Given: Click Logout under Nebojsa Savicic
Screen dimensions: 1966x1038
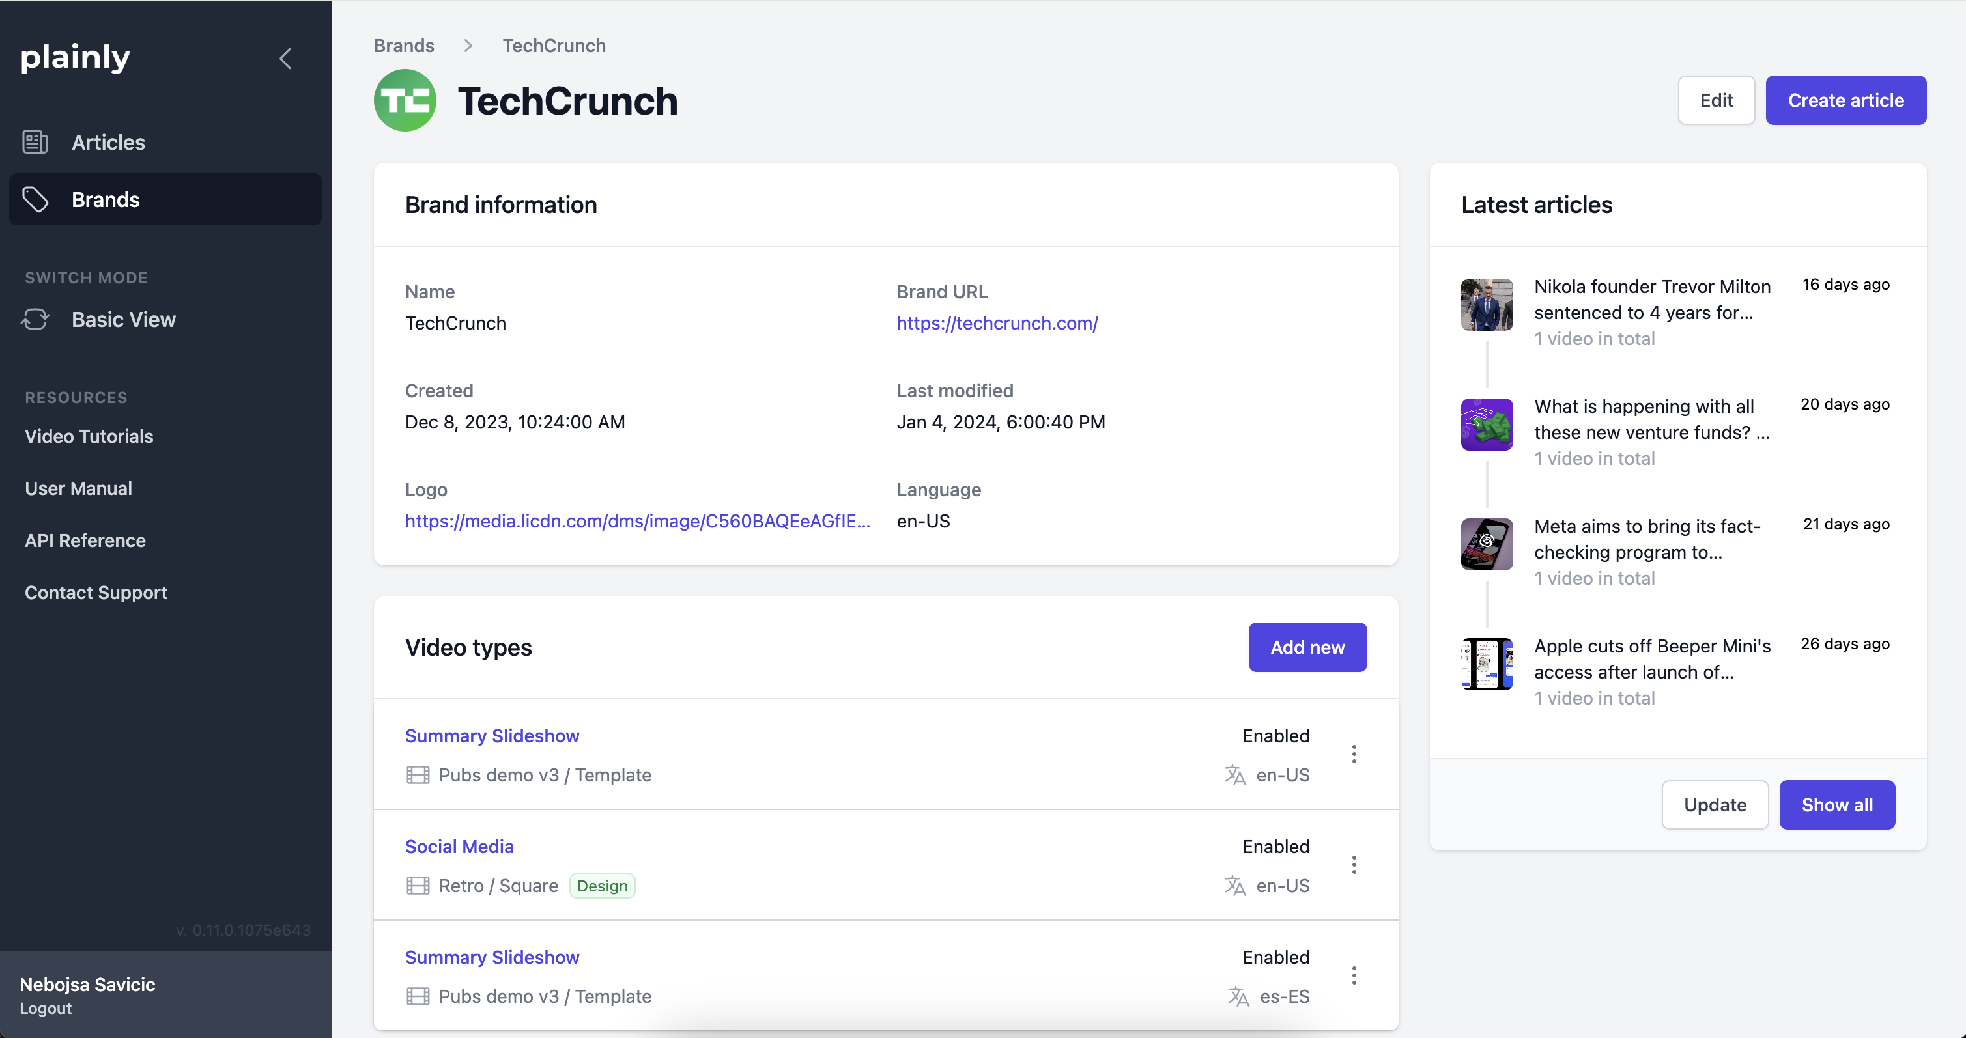Looking at the screenshot, I should pyautogui.click(x=46, y=1008).
